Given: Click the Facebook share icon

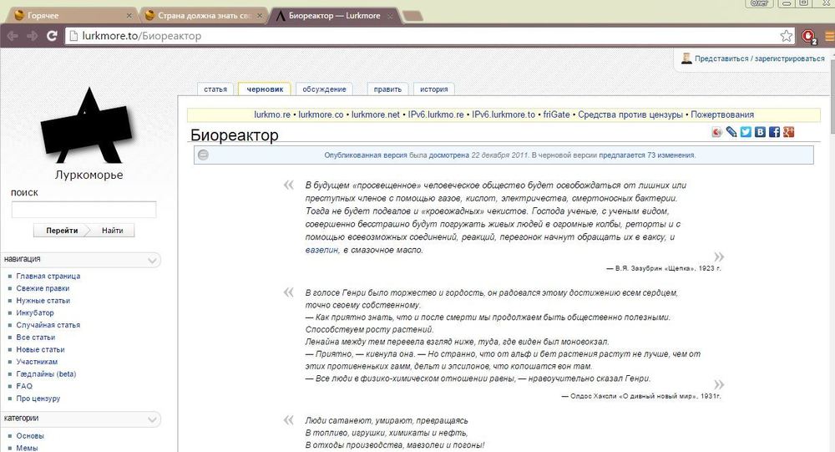Looking at the screenshot, I should coord(774,132).
